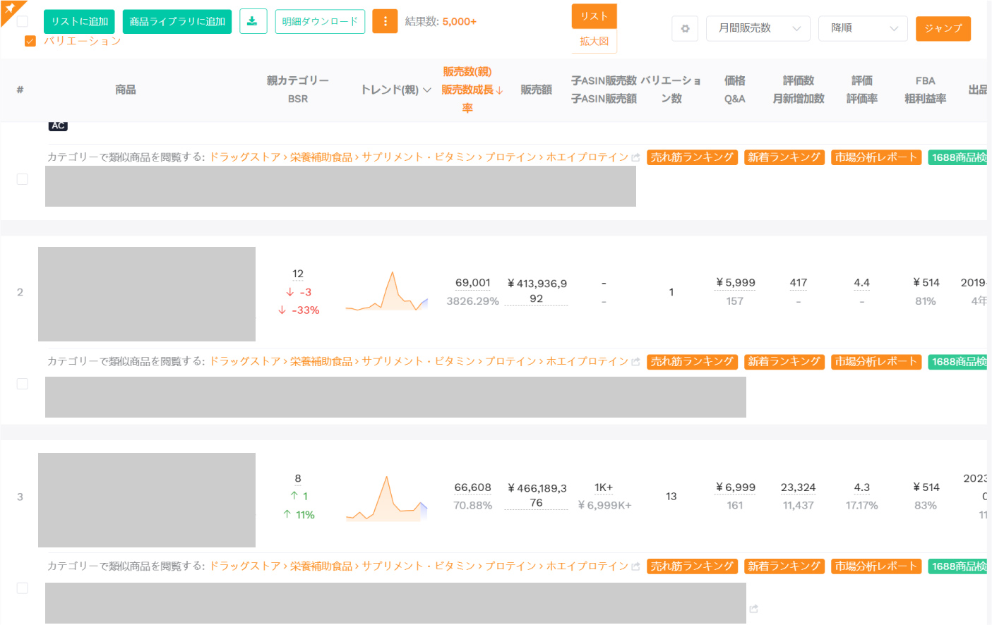Uncheck the バリエーション checkbox
This screenshot has height=625, width=992.
tap(30, 41)
